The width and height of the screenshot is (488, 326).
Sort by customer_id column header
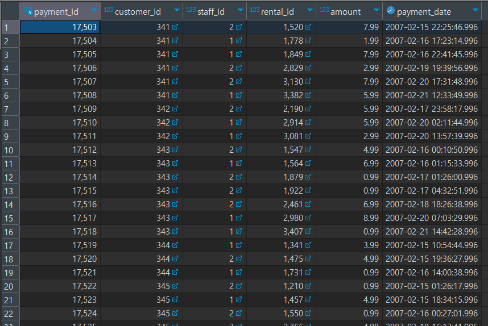(138, 12)
